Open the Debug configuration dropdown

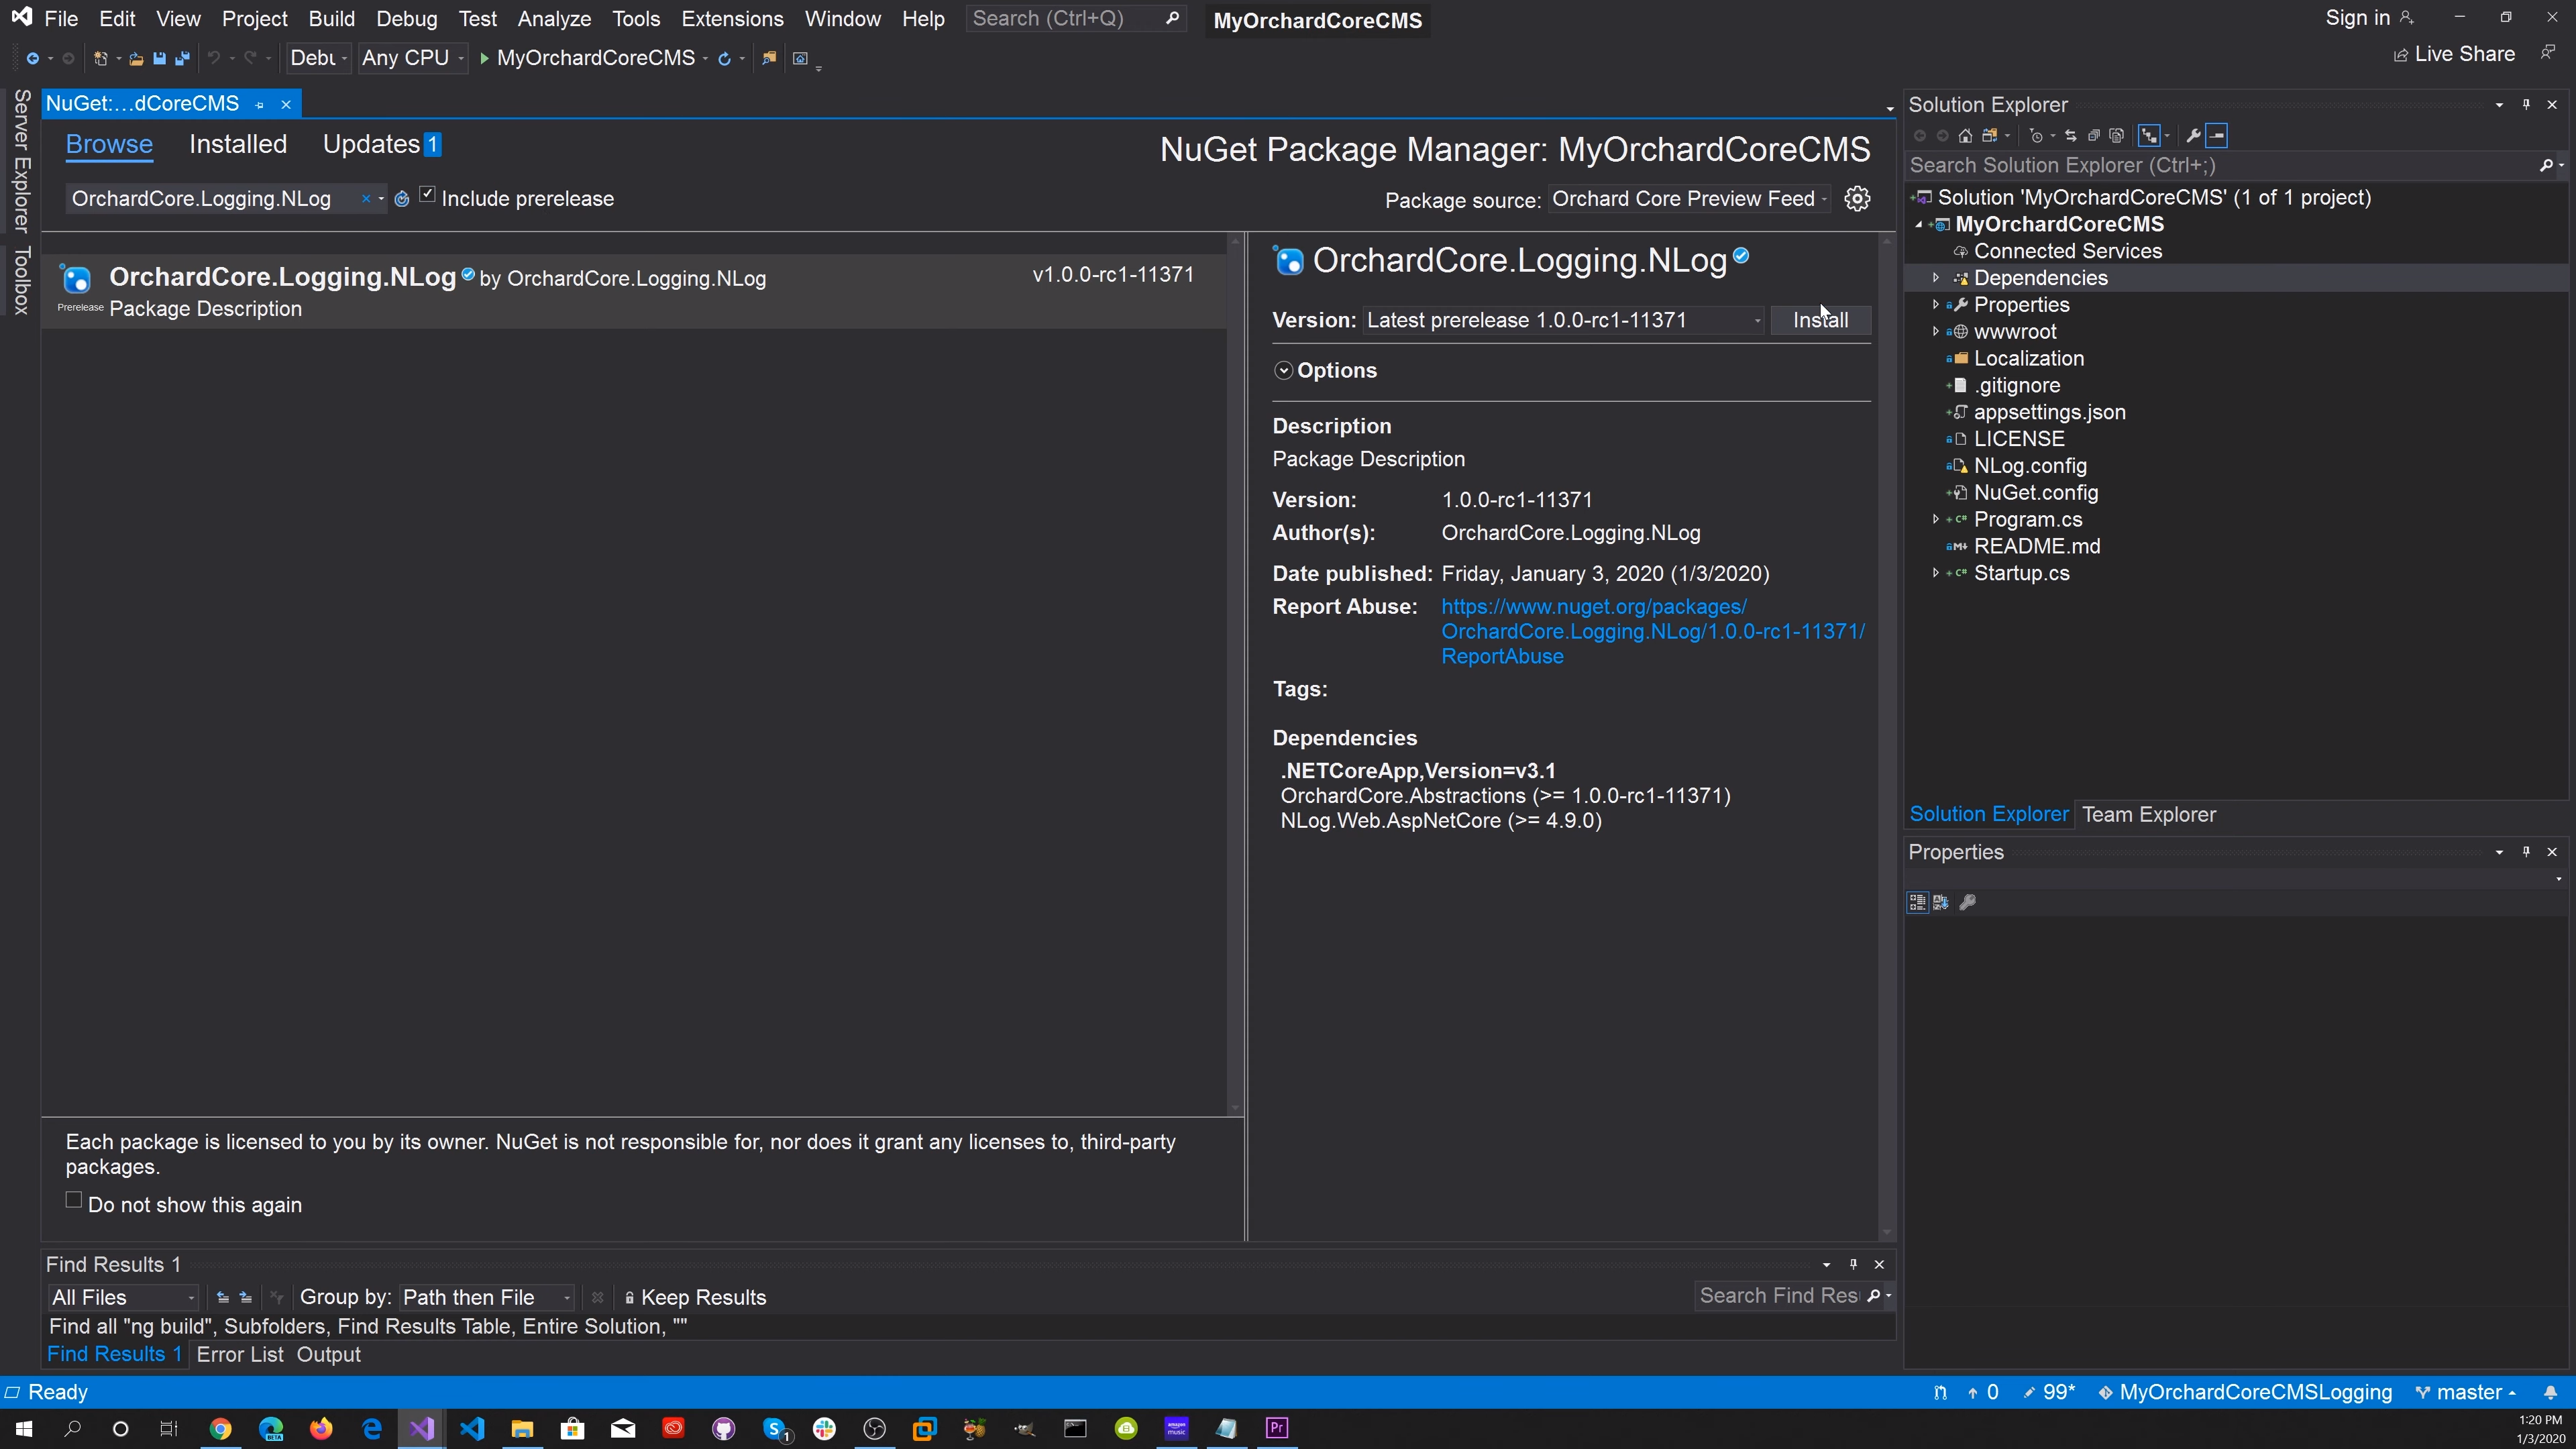318,58
